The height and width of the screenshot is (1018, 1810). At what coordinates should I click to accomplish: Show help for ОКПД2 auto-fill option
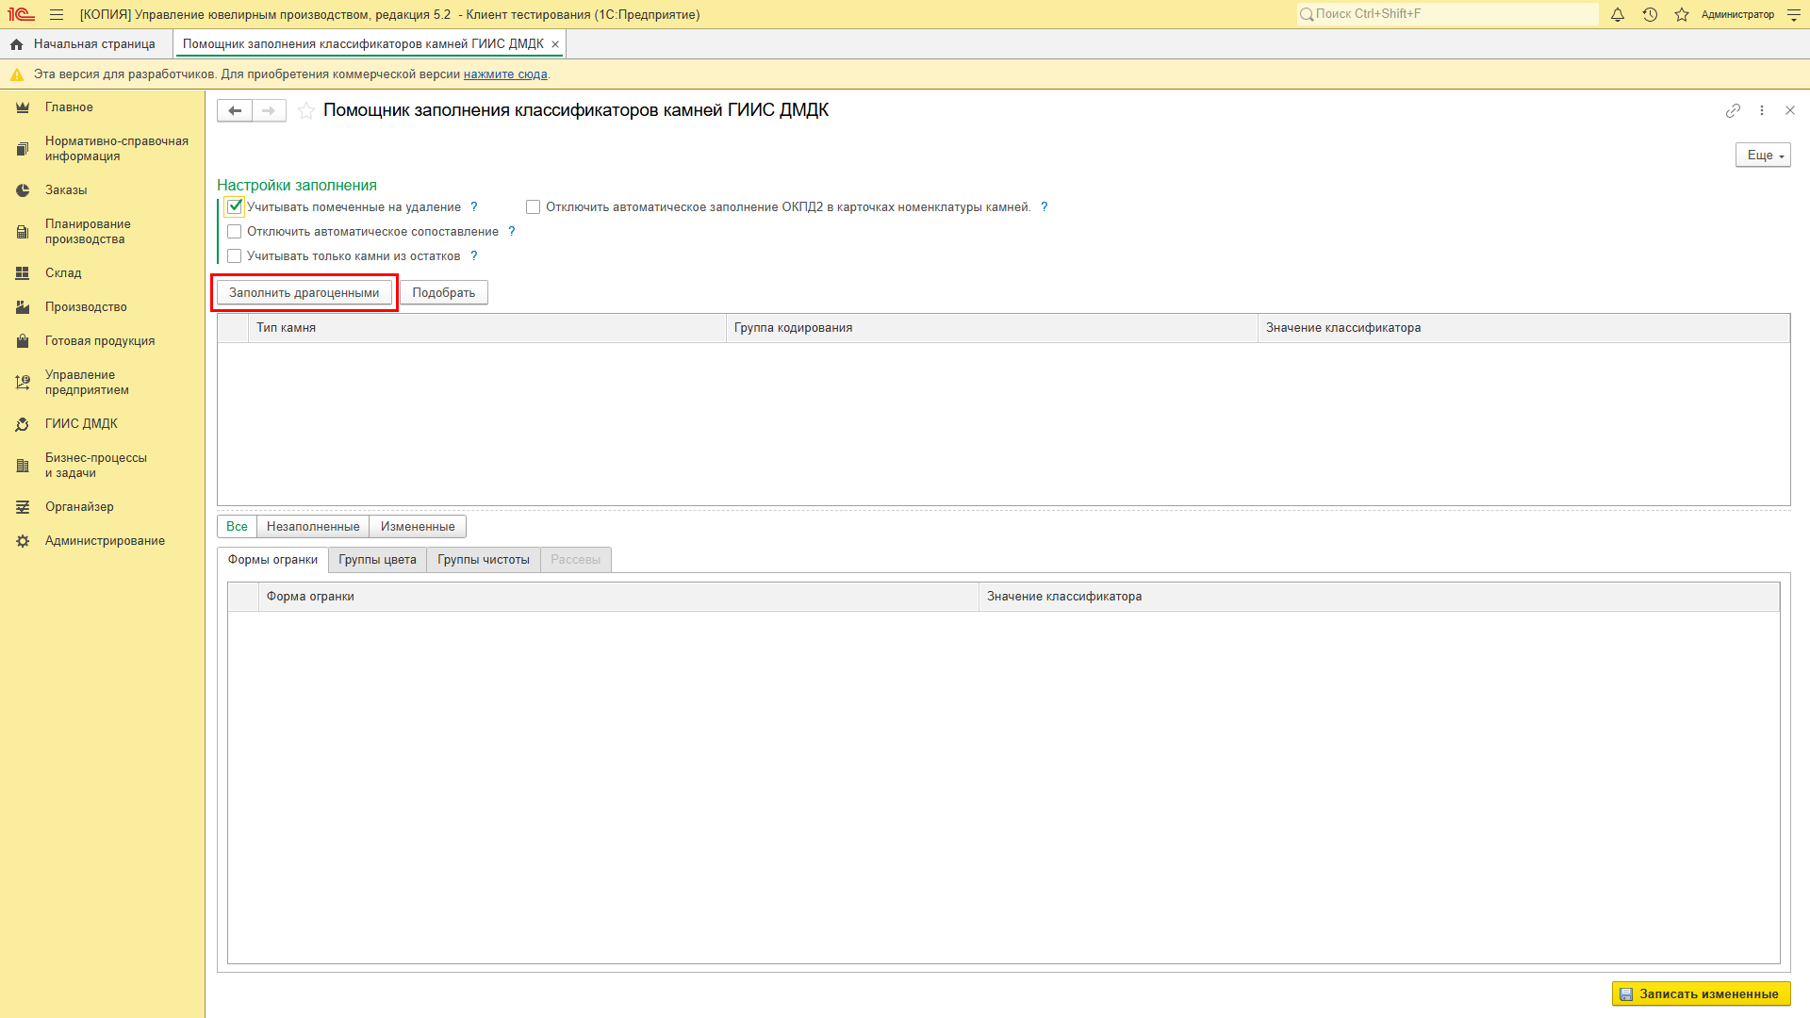click(x=1045, y=206)
